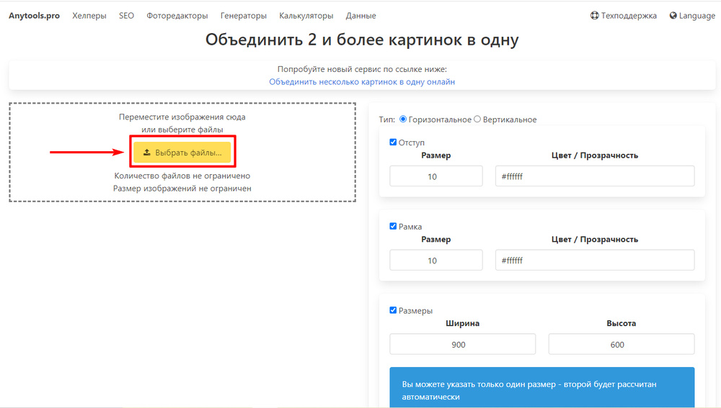Open the Данные menu
Image resolution: width=721 pixels, height=408 pixels.
[360, 16]
